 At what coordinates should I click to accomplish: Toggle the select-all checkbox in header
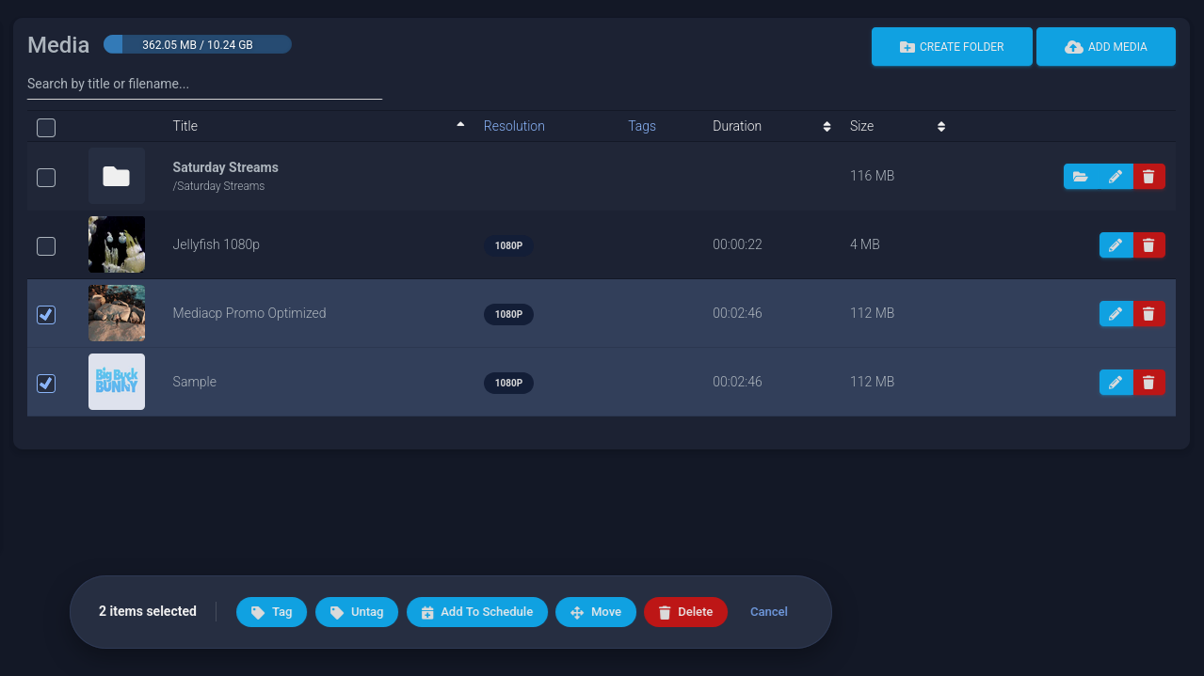coord(46,128)
